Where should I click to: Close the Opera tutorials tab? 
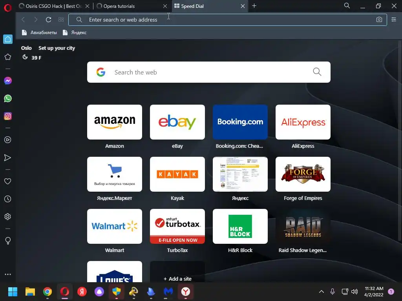(165, 6)
